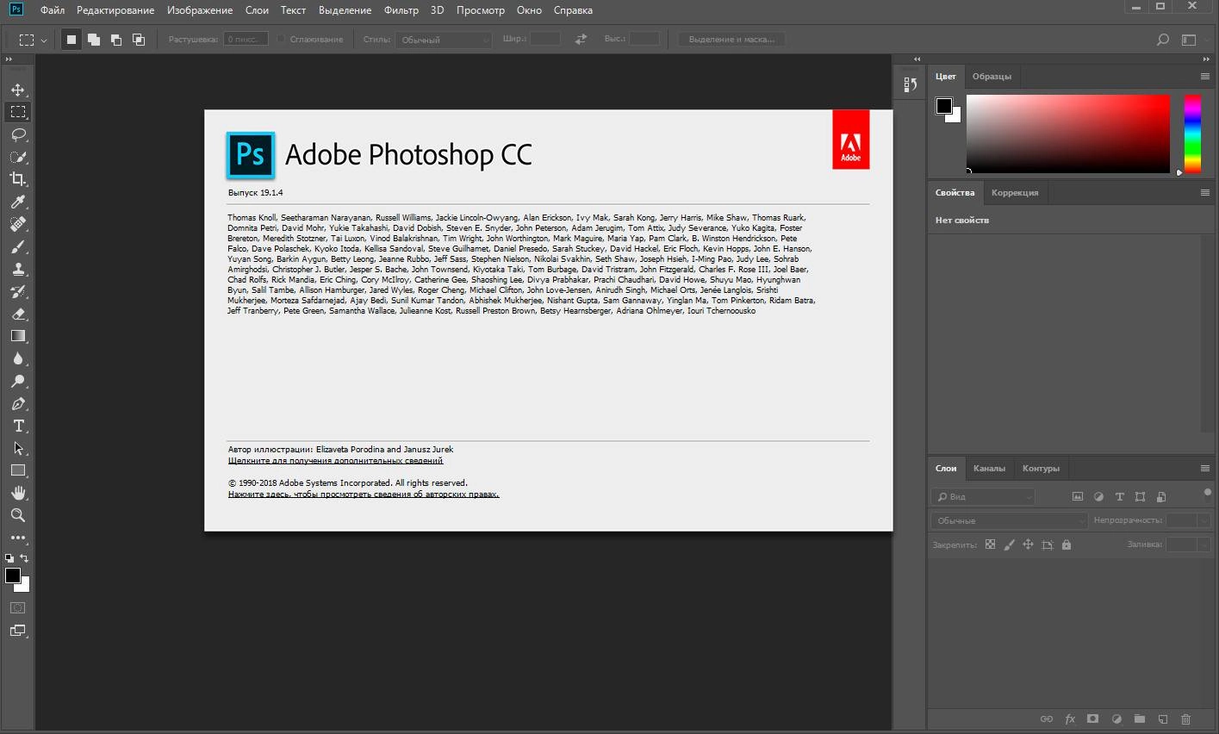Toggle type layer filter icon
This screenshot has width=1219, height=734.
1119,496
